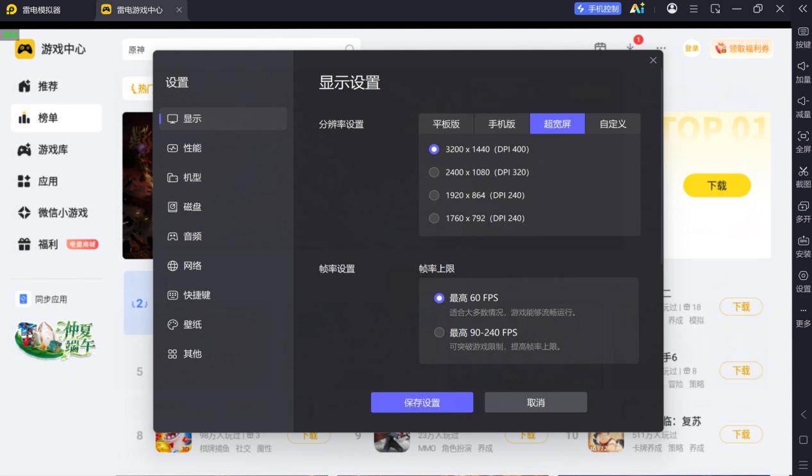
Task: Toggle 全屏 fullscreen in right sidebar
Action: (803, 142)
